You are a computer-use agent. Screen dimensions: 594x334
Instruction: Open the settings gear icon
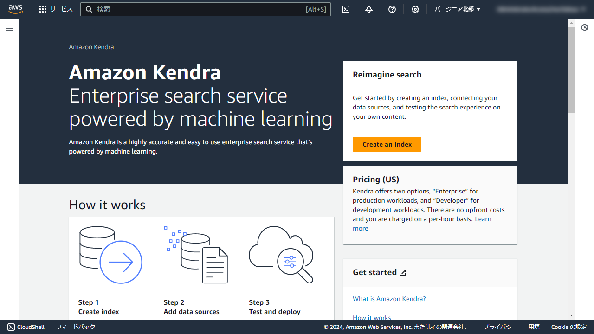point(415,9)
